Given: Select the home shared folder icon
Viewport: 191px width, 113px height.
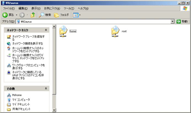Looking at the screenshot, I should pos(63,31).
